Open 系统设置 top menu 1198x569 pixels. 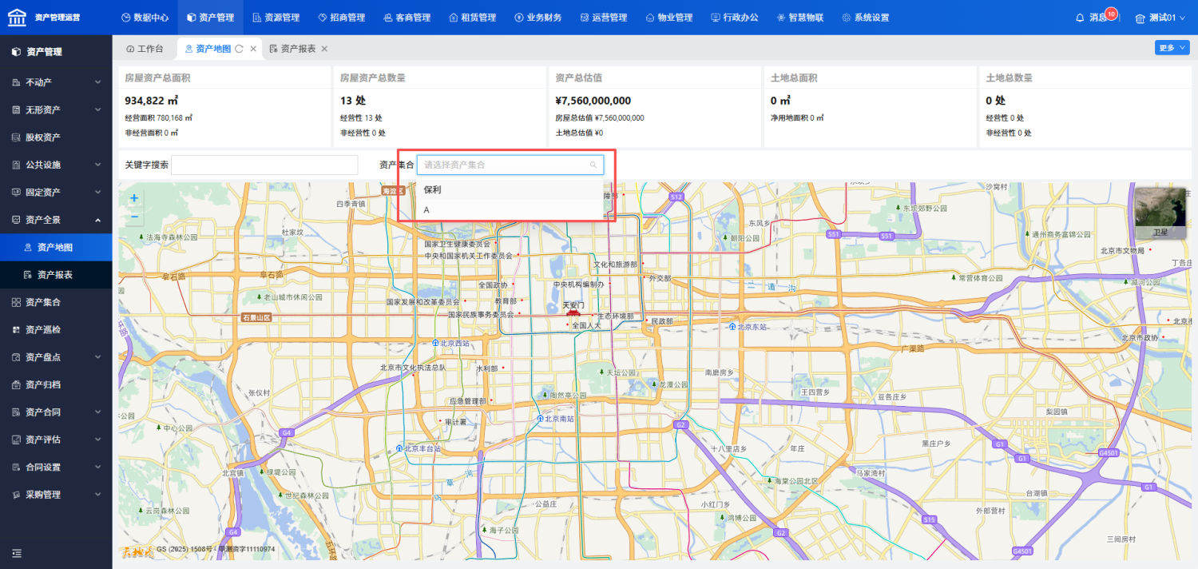[865, 18]
